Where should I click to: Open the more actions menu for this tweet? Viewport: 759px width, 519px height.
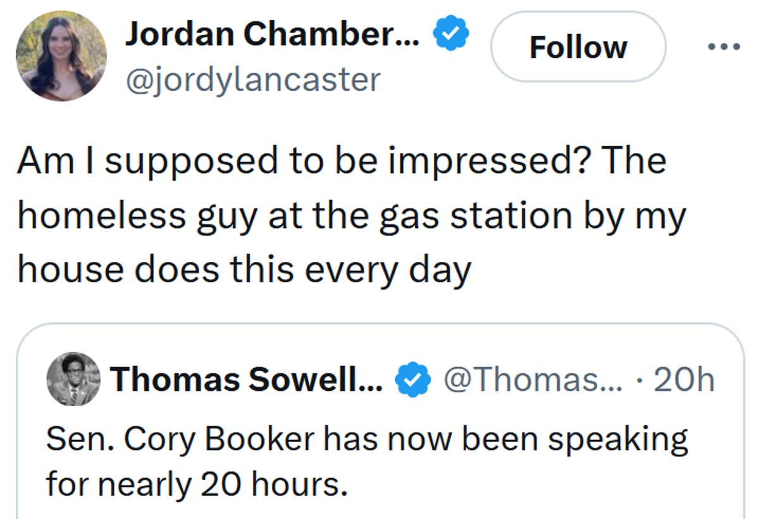(x=724, y=45)
